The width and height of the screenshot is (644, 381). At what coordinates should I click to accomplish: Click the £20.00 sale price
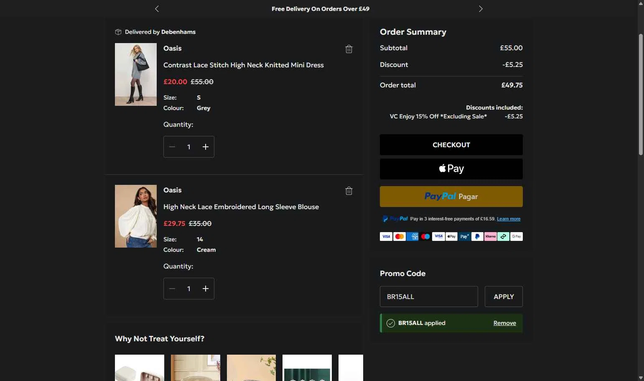click(175, 82)
